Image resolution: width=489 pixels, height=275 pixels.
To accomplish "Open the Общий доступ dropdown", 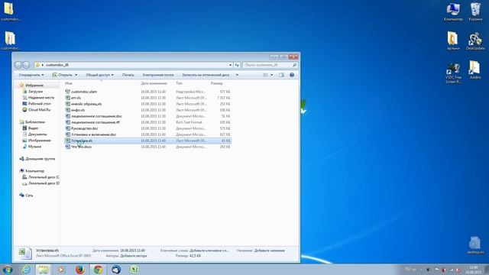I will pyautogui.click(x=100, y=75).
